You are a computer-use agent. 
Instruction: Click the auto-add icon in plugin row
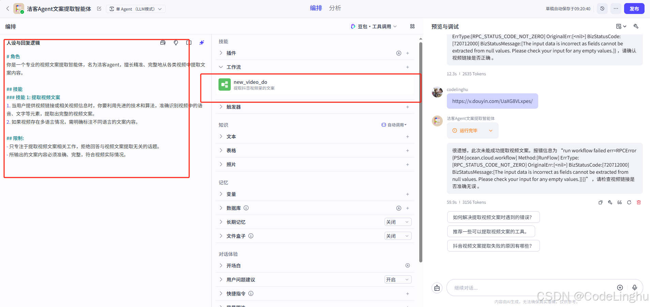click(x=399, y=53)
